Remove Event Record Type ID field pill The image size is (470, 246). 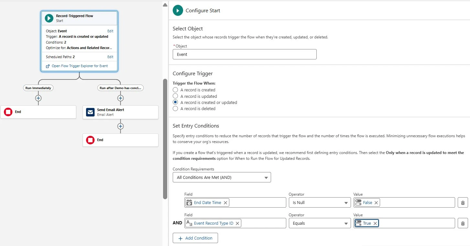(x=237, y=223)
